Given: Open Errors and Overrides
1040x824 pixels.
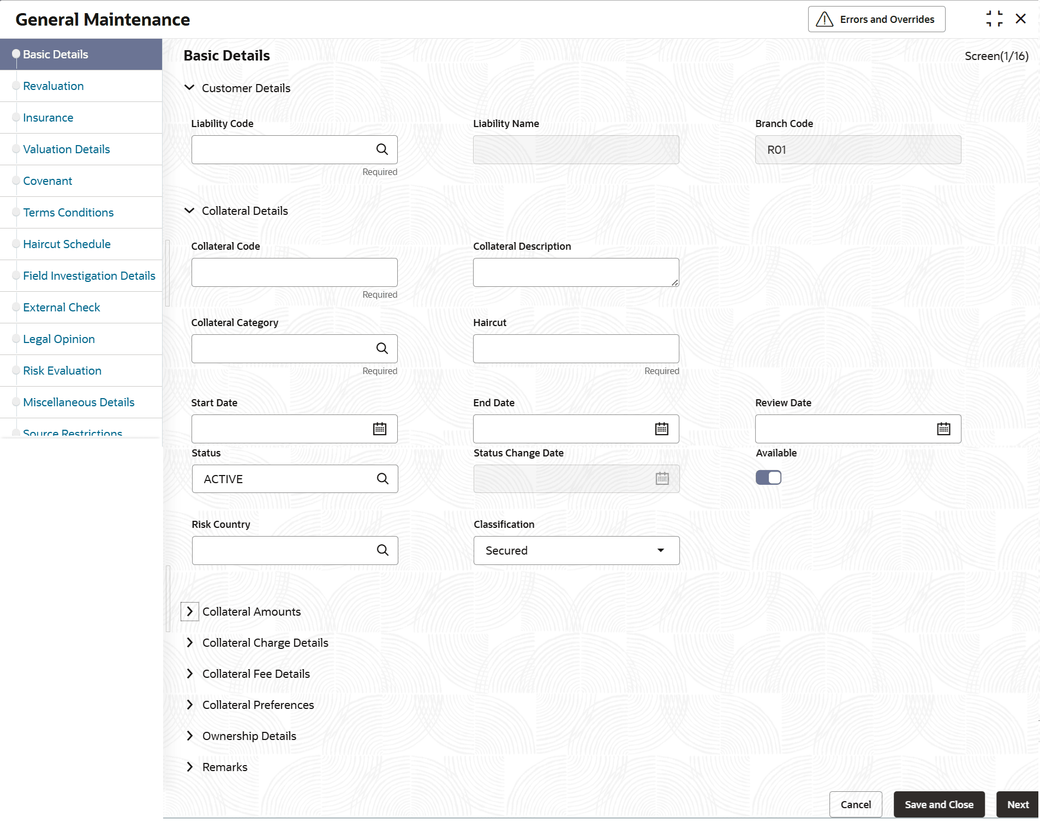Looking at the screenshot, I should (x=876, y=20).
